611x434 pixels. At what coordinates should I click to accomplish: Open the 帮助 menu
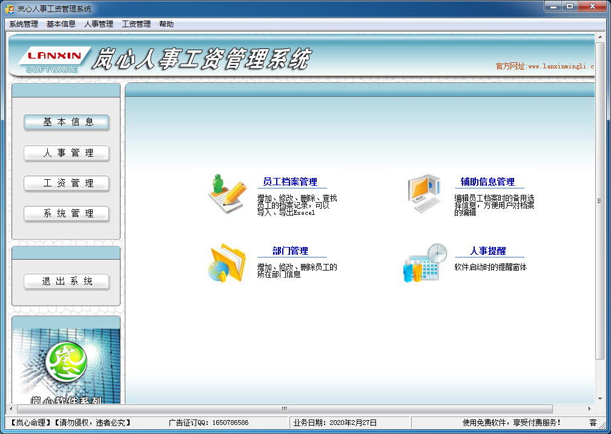[x=167, y=24]
